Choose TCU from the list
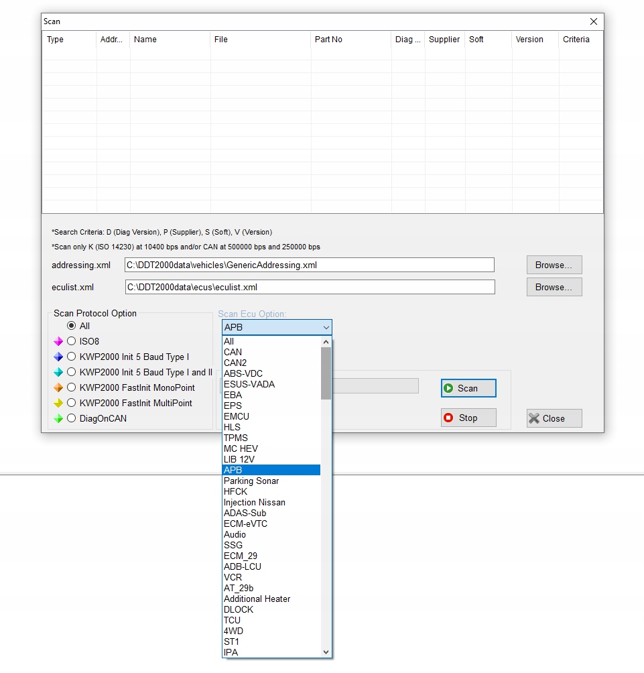644x673 pixels. click(x=271, y=621)
